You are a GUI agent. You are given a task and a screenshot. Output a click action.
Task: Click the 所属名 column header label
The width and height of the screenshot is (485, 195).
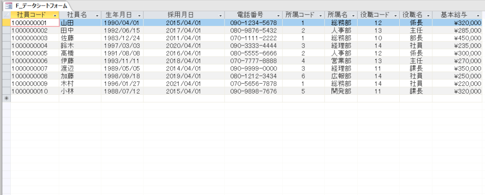(337, 15)
